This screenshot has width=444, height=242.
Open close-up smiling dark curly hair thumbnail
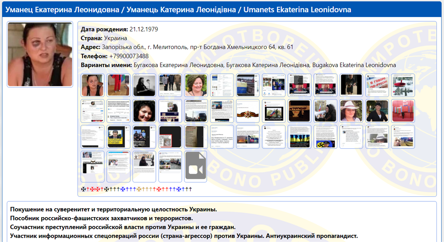[x=144, y=111]
